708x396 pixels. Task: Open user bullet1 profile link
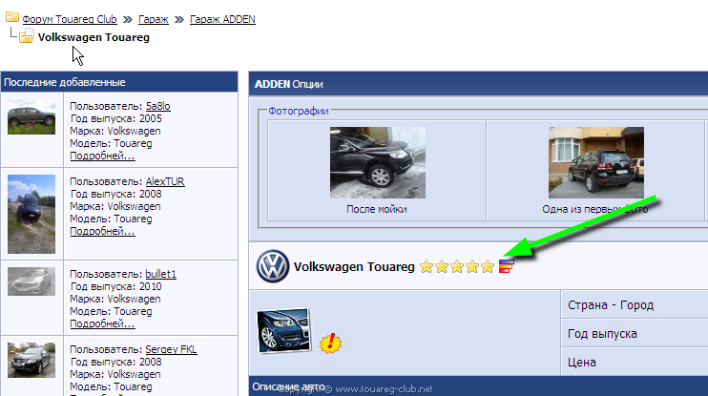click(x=160, y=274)
